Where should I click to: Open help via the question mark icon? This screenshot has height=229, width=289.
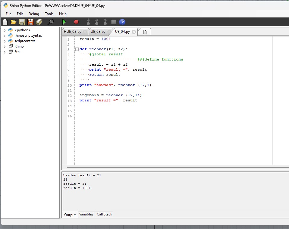pos(121,22)
